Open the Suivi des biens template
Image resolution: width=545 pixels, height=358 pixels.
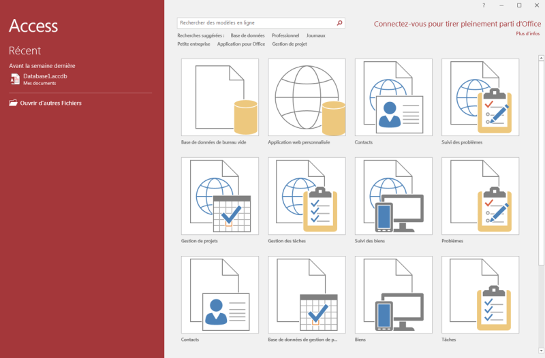pos(394,196)
